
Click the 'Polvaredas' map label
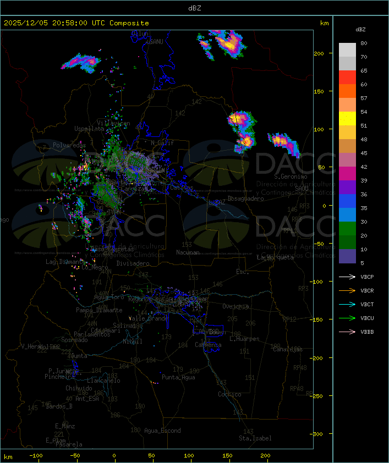click(x=69, y=145)
